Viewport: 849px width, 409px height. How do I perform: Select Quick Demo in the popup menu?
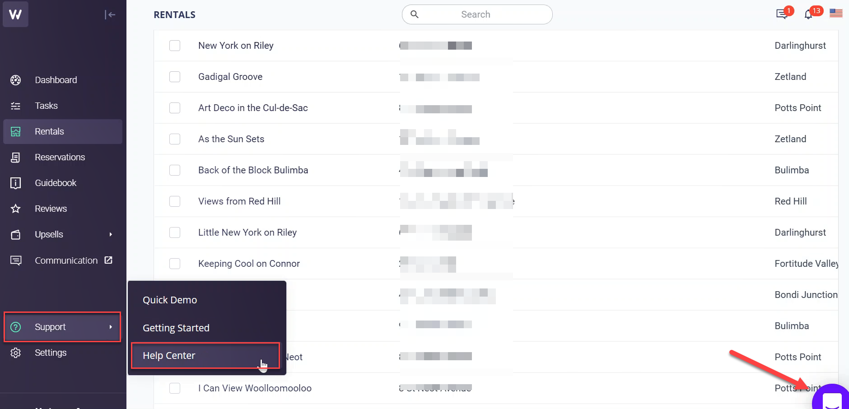[170, 300]
